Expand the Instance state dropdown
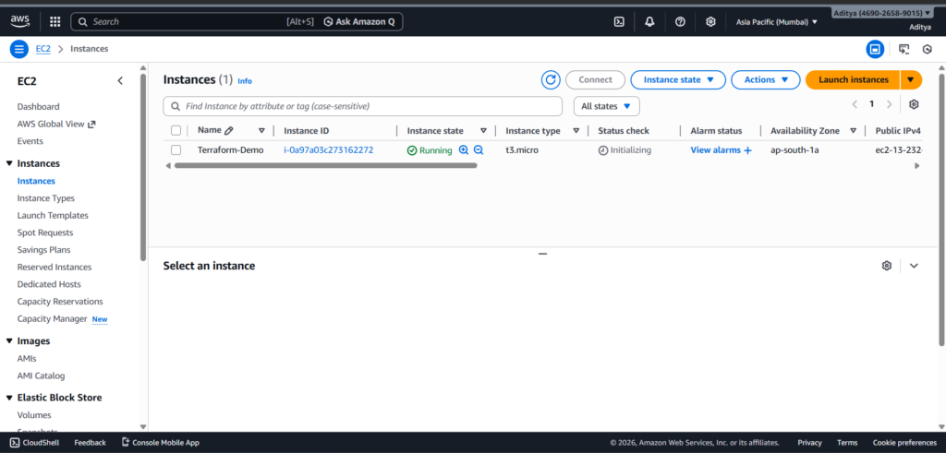Viewport: 946px width, 453px height. click(x=678, y=80)
